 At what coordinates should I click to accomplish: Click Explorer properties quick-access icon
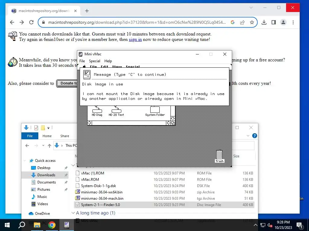(36, 128)
